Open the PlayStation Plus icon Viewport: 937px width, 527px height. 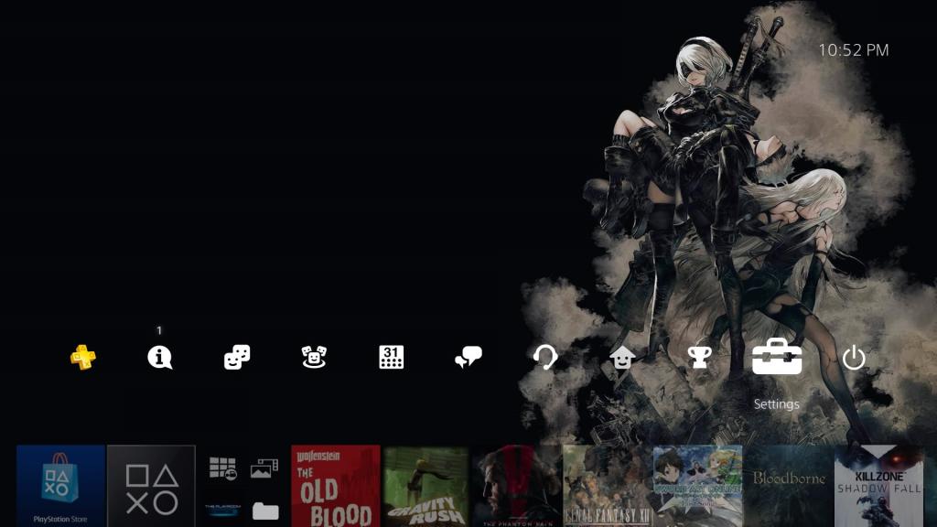(83, 357)
